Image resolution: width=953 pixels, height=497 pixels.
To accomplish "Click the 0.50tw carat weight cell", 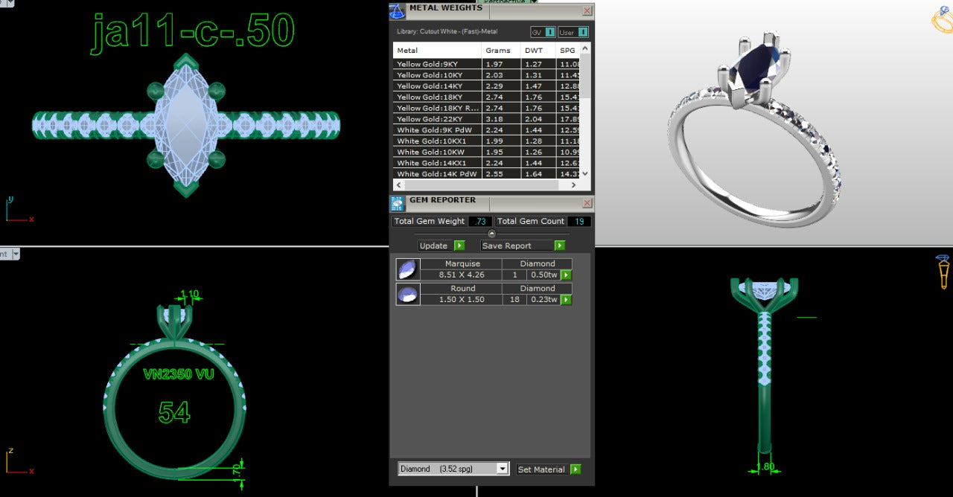I will [x=544, y=275].
